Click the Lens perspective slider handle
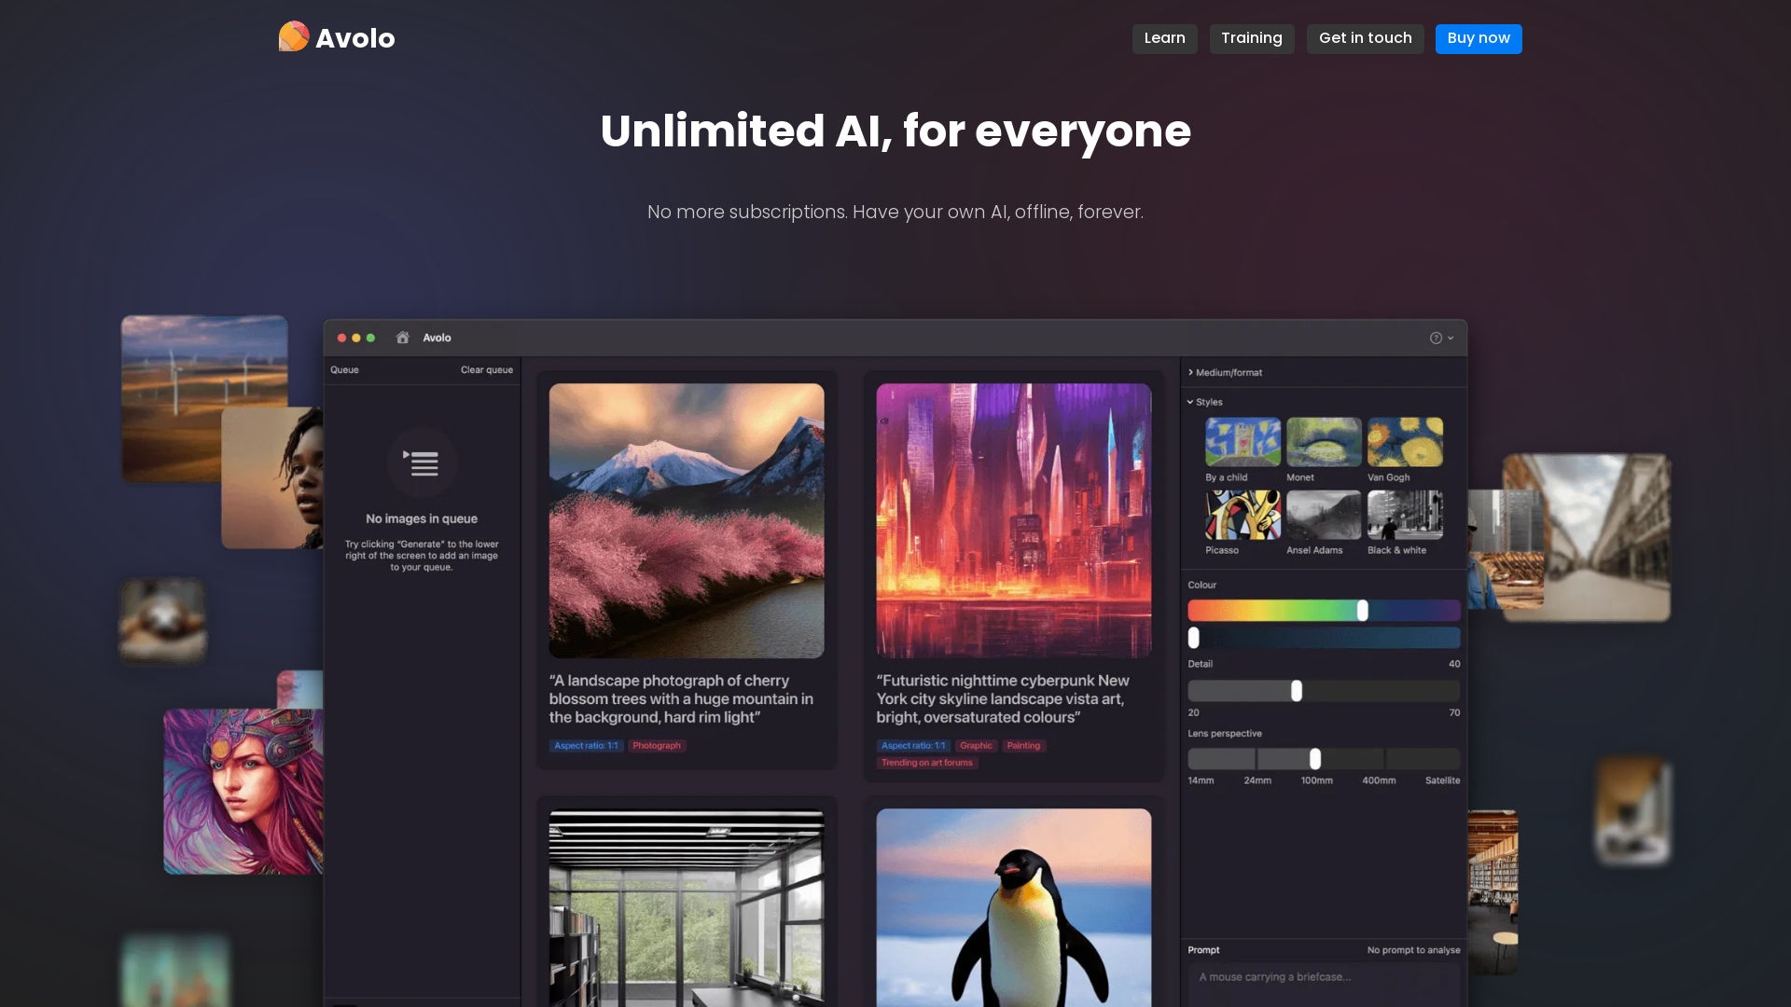The height and width of the screenshot is (1007, 1791). click(x=1314, y=759)
